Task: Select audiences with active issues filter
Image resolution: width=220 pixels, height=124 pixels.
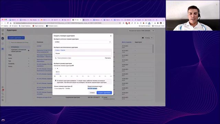Action: (19, 51)
